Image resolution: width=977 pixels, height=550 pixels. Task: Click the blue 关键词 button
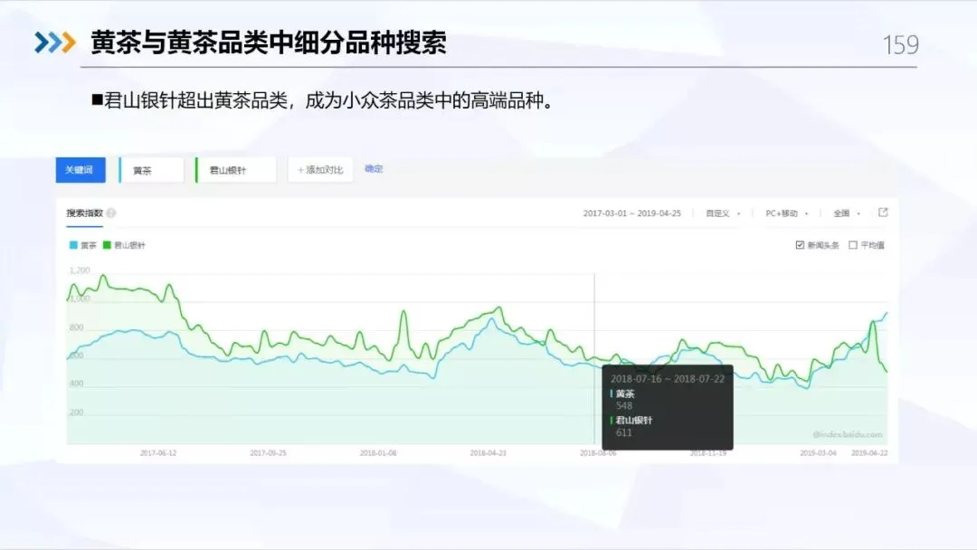[81, 170]
